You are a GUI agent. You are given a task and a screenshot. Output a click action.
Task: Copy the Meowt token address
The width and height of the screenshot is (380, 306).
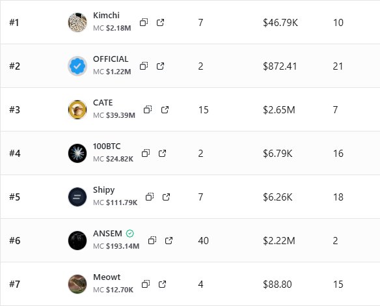tap(146, 284)
